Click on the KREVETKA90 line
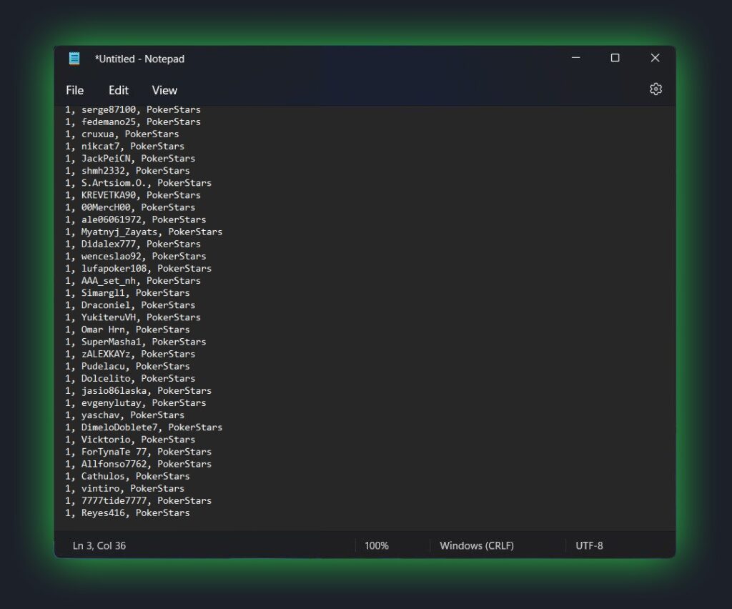 pos(133,195)
